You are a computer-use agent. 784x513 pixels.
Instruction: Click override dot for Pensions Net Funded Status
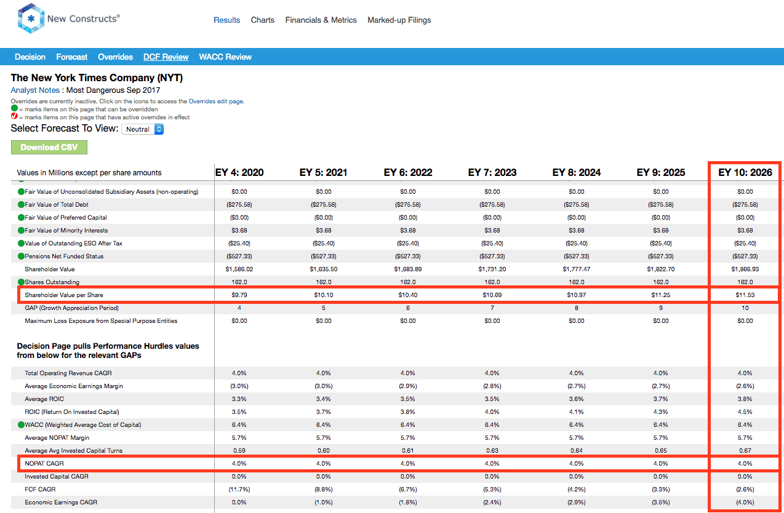21,256
